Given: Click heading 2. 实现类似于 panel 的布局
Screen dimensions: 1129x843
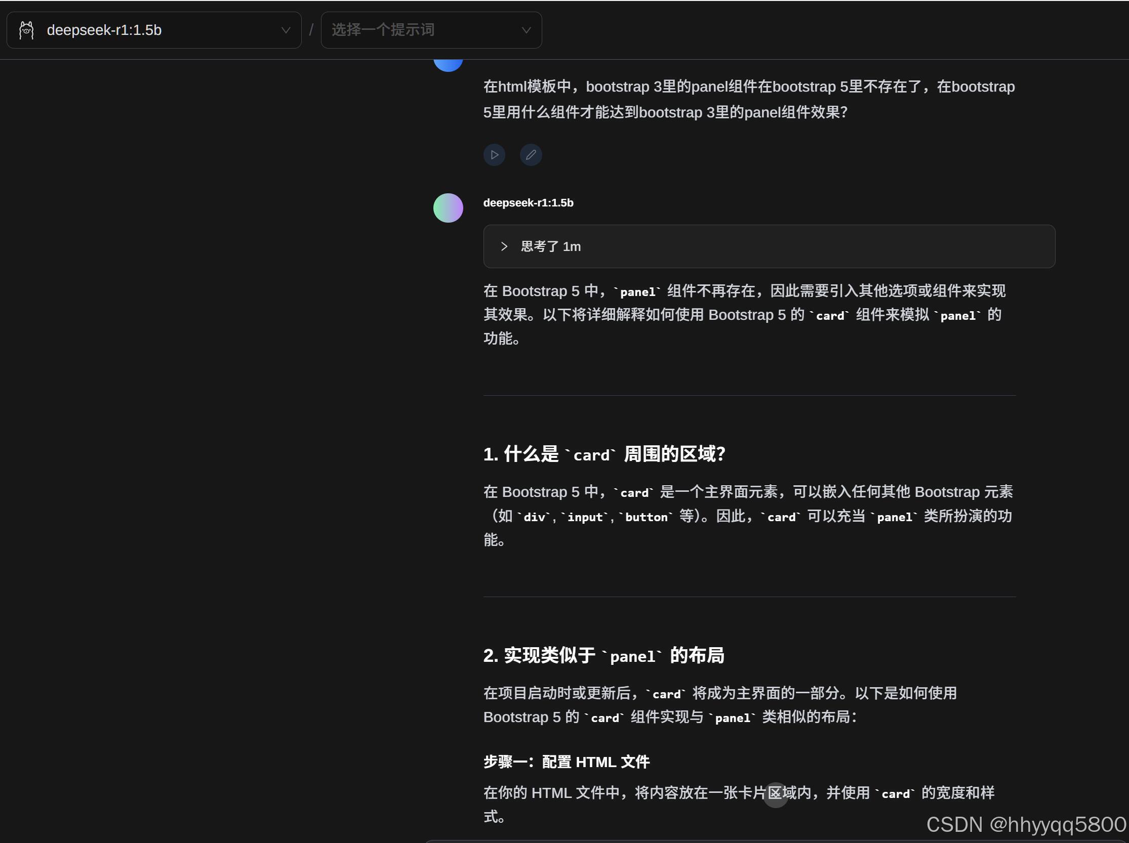Looking at the screenshot, I should click(x=603, y=655).
